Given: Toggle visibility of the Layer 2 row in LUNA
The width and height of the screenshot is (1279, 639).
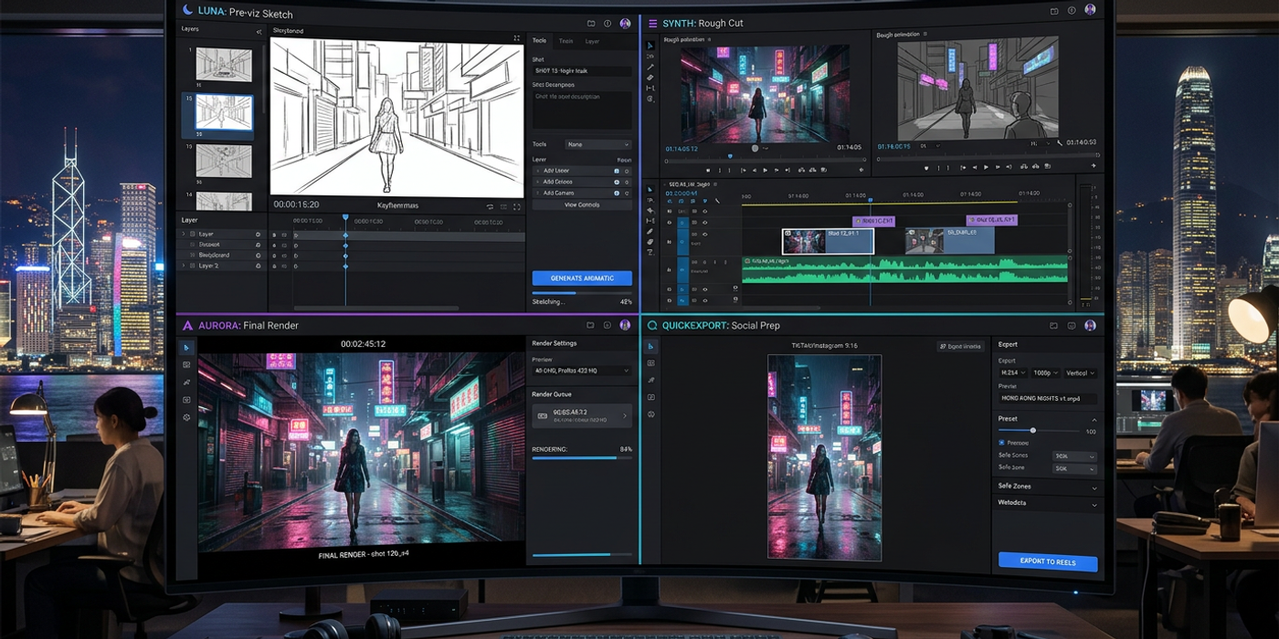Looking at the screenshot, I should point(258,266).
